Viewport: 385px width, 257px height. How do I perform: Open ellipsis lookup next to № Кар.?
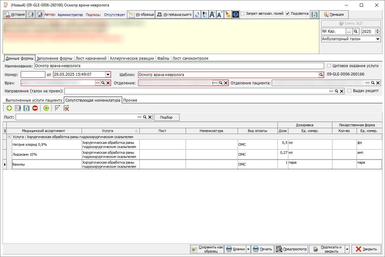[x=349, y=31]
